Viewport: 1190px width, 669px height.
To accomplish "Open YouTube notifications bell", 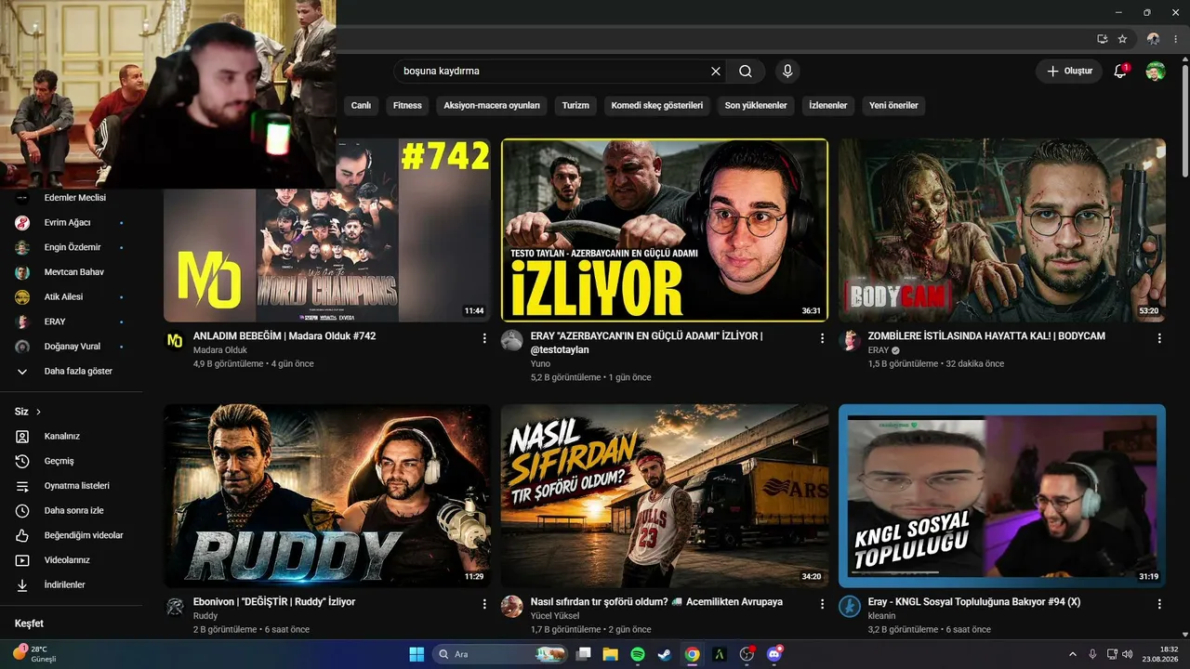I will coord(1120,71).
